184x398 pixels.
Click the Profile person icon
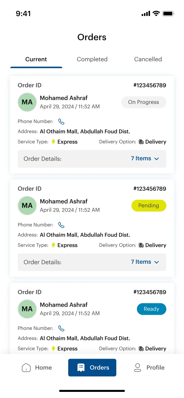pyautogui.click(x=137, y=368)
